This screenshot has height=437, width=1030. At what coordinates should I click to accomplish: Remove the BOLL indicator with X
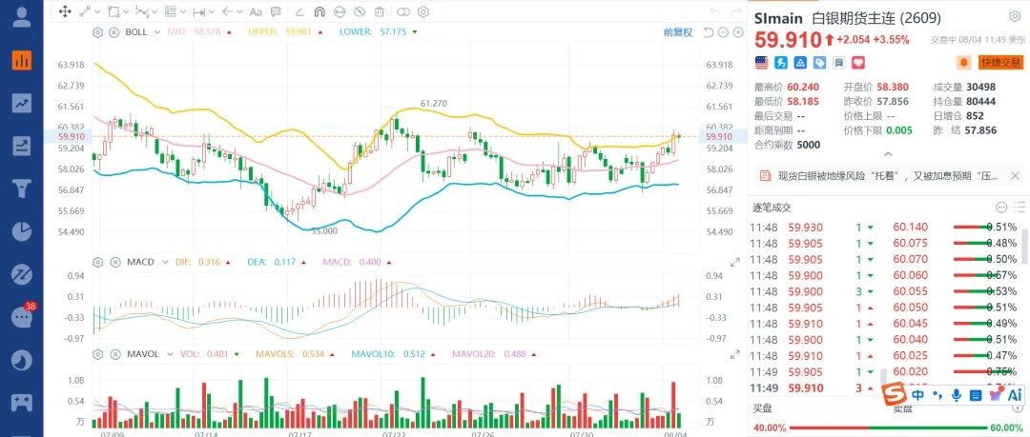pos(113,32)
